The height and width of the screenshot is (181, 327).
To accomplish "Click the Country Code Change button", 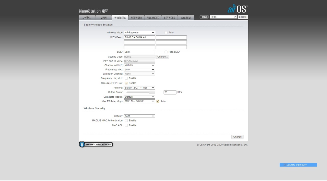I will (x=162, y=57).
